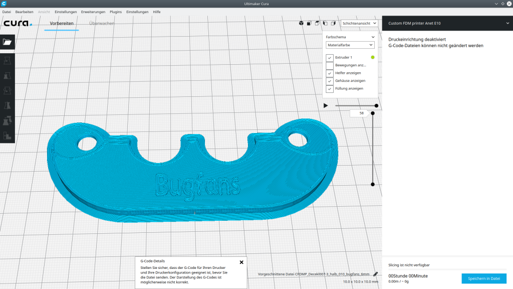The height and width of the screenshot is (289, 513).
Task: Open the Erweiterungen menu
Action: tap(93, 11)
